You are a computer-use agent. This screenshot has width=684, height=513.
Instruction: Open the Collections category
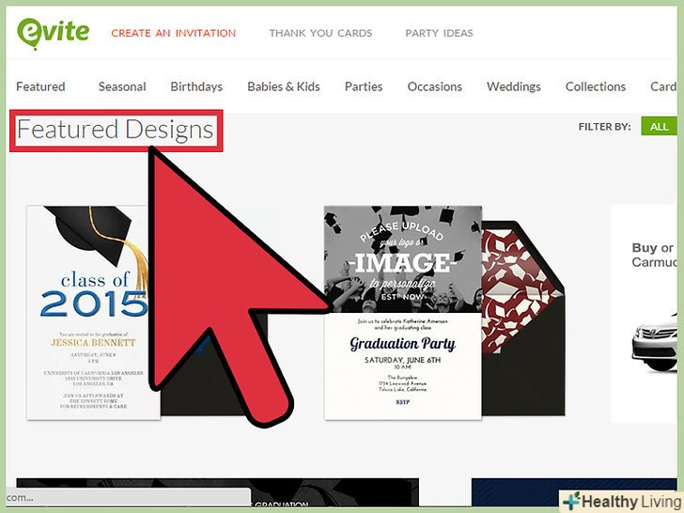click(596, 86)
